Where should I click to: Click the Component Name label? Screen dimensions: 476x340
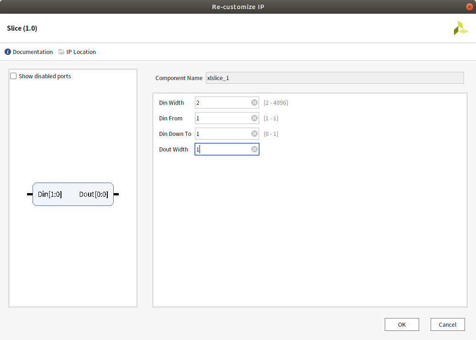click(x=179, y=78)
